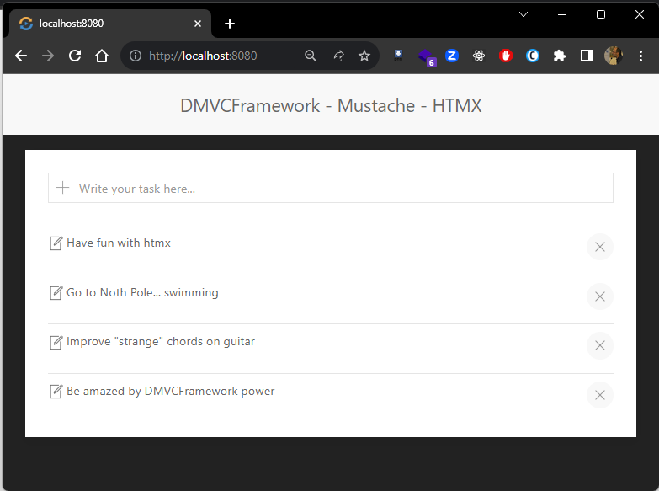The image size is (659, 491).
Task: Click the Go to Noth Pole... swimming text
Action: [142, 292]
